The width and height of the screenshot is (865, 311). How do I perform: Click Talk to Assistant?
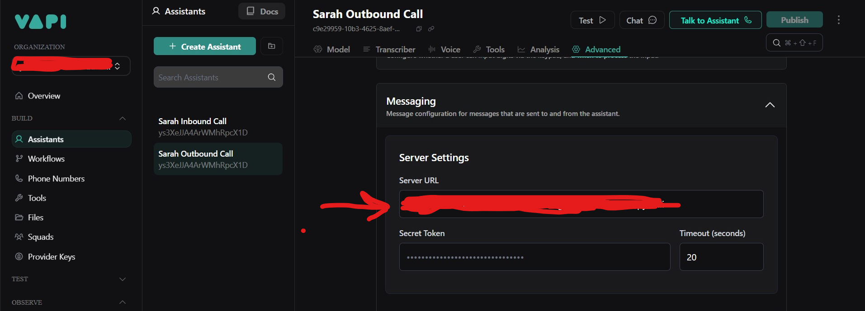[x=715, y=20]
